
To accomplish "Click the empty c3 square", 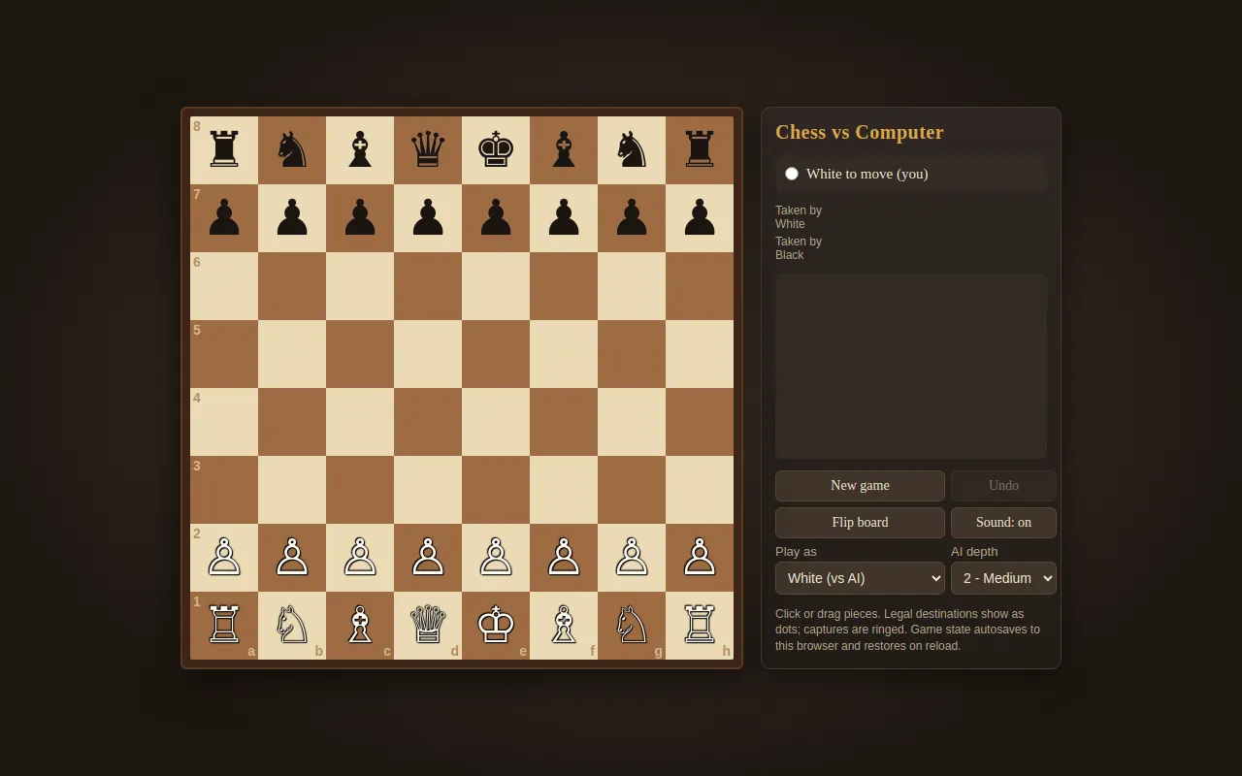I will point(360,490).
